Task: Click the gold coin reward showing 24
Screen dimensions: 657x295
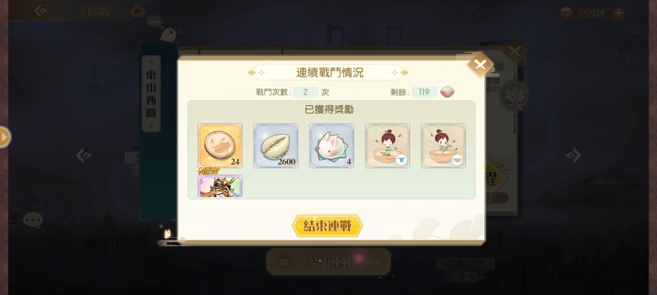Action: [220, 146]
